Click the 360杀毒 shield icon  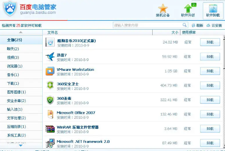pyautogui.click(x=50, y=100)
